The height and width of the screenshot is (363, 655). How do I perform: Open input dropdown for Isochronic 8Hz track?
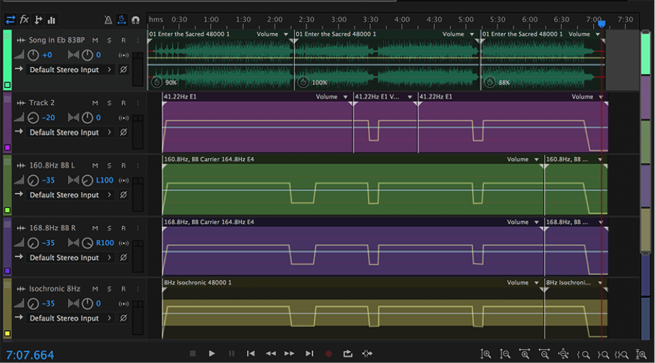70,318
